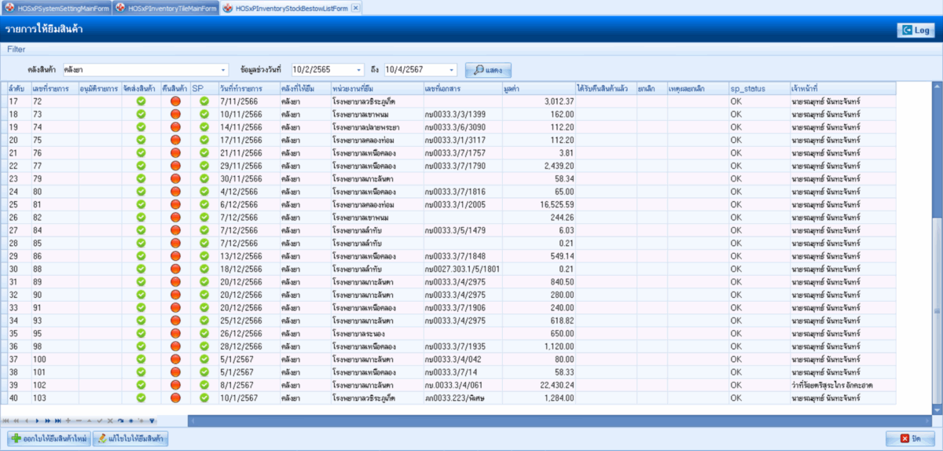
Task: Click red return status icon in row 39
Action: point(175,386)
